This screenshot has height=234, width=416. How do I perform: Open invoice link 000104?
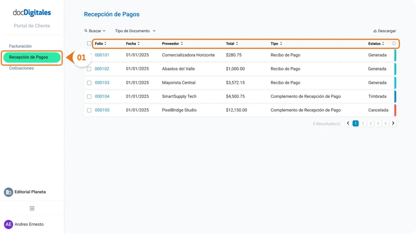click(x=102, y=96)
